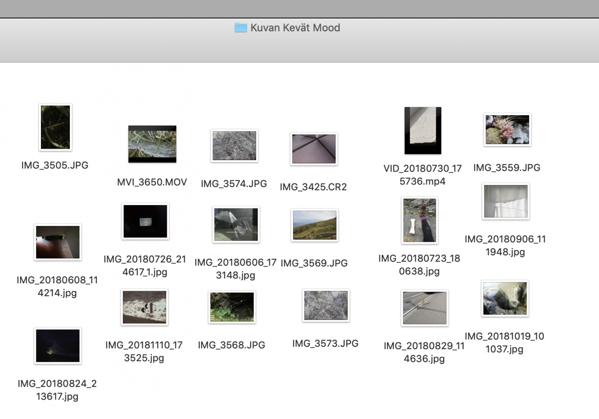Click the IMG_20180906_111948.jpg curtain photo
The width and height of the screenshot is (599, 419).
tap(506, 202)
